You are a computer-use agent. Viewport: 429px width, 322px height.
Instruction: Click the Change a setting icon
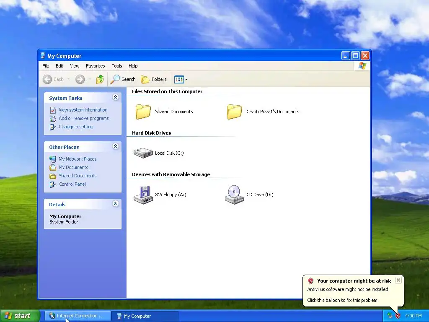[x=53, y=127]
